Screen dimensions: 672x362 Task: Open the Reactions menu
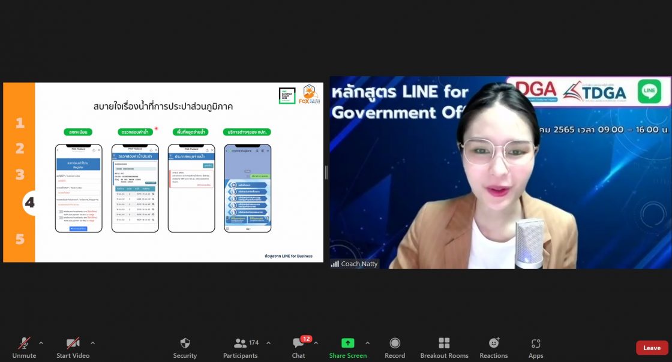point(494,348)
